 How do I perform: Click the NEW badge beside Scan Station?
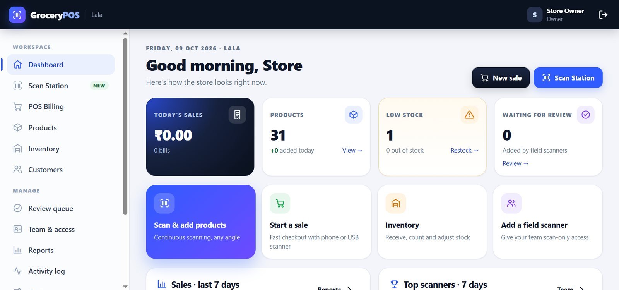tap(99, 86)
